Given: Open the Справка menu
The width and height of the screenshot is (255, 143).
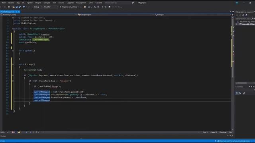Looking at the screenshot, I should click(98, 3).
